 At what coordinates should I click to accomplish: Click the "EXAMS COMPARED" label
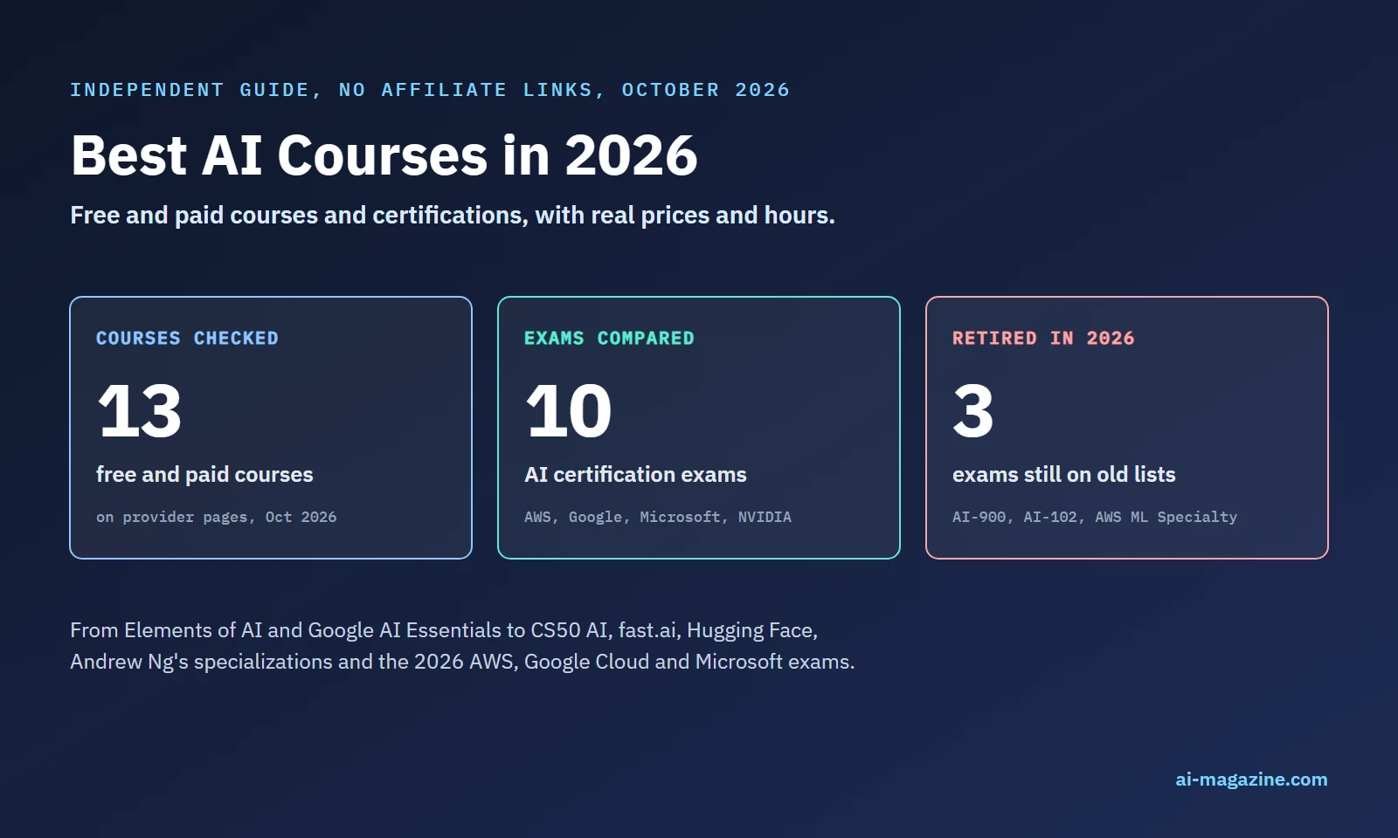609,338
